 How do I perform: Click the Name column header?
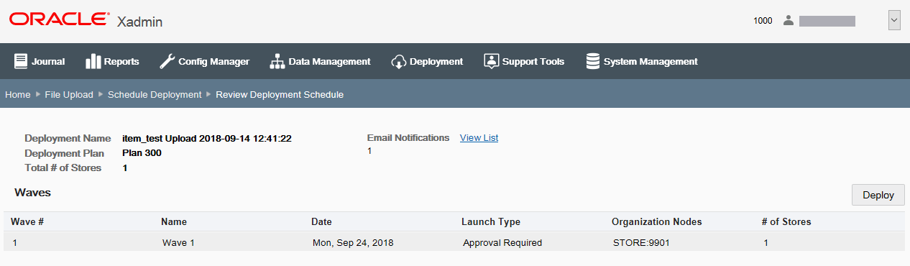tap(174, 221)
